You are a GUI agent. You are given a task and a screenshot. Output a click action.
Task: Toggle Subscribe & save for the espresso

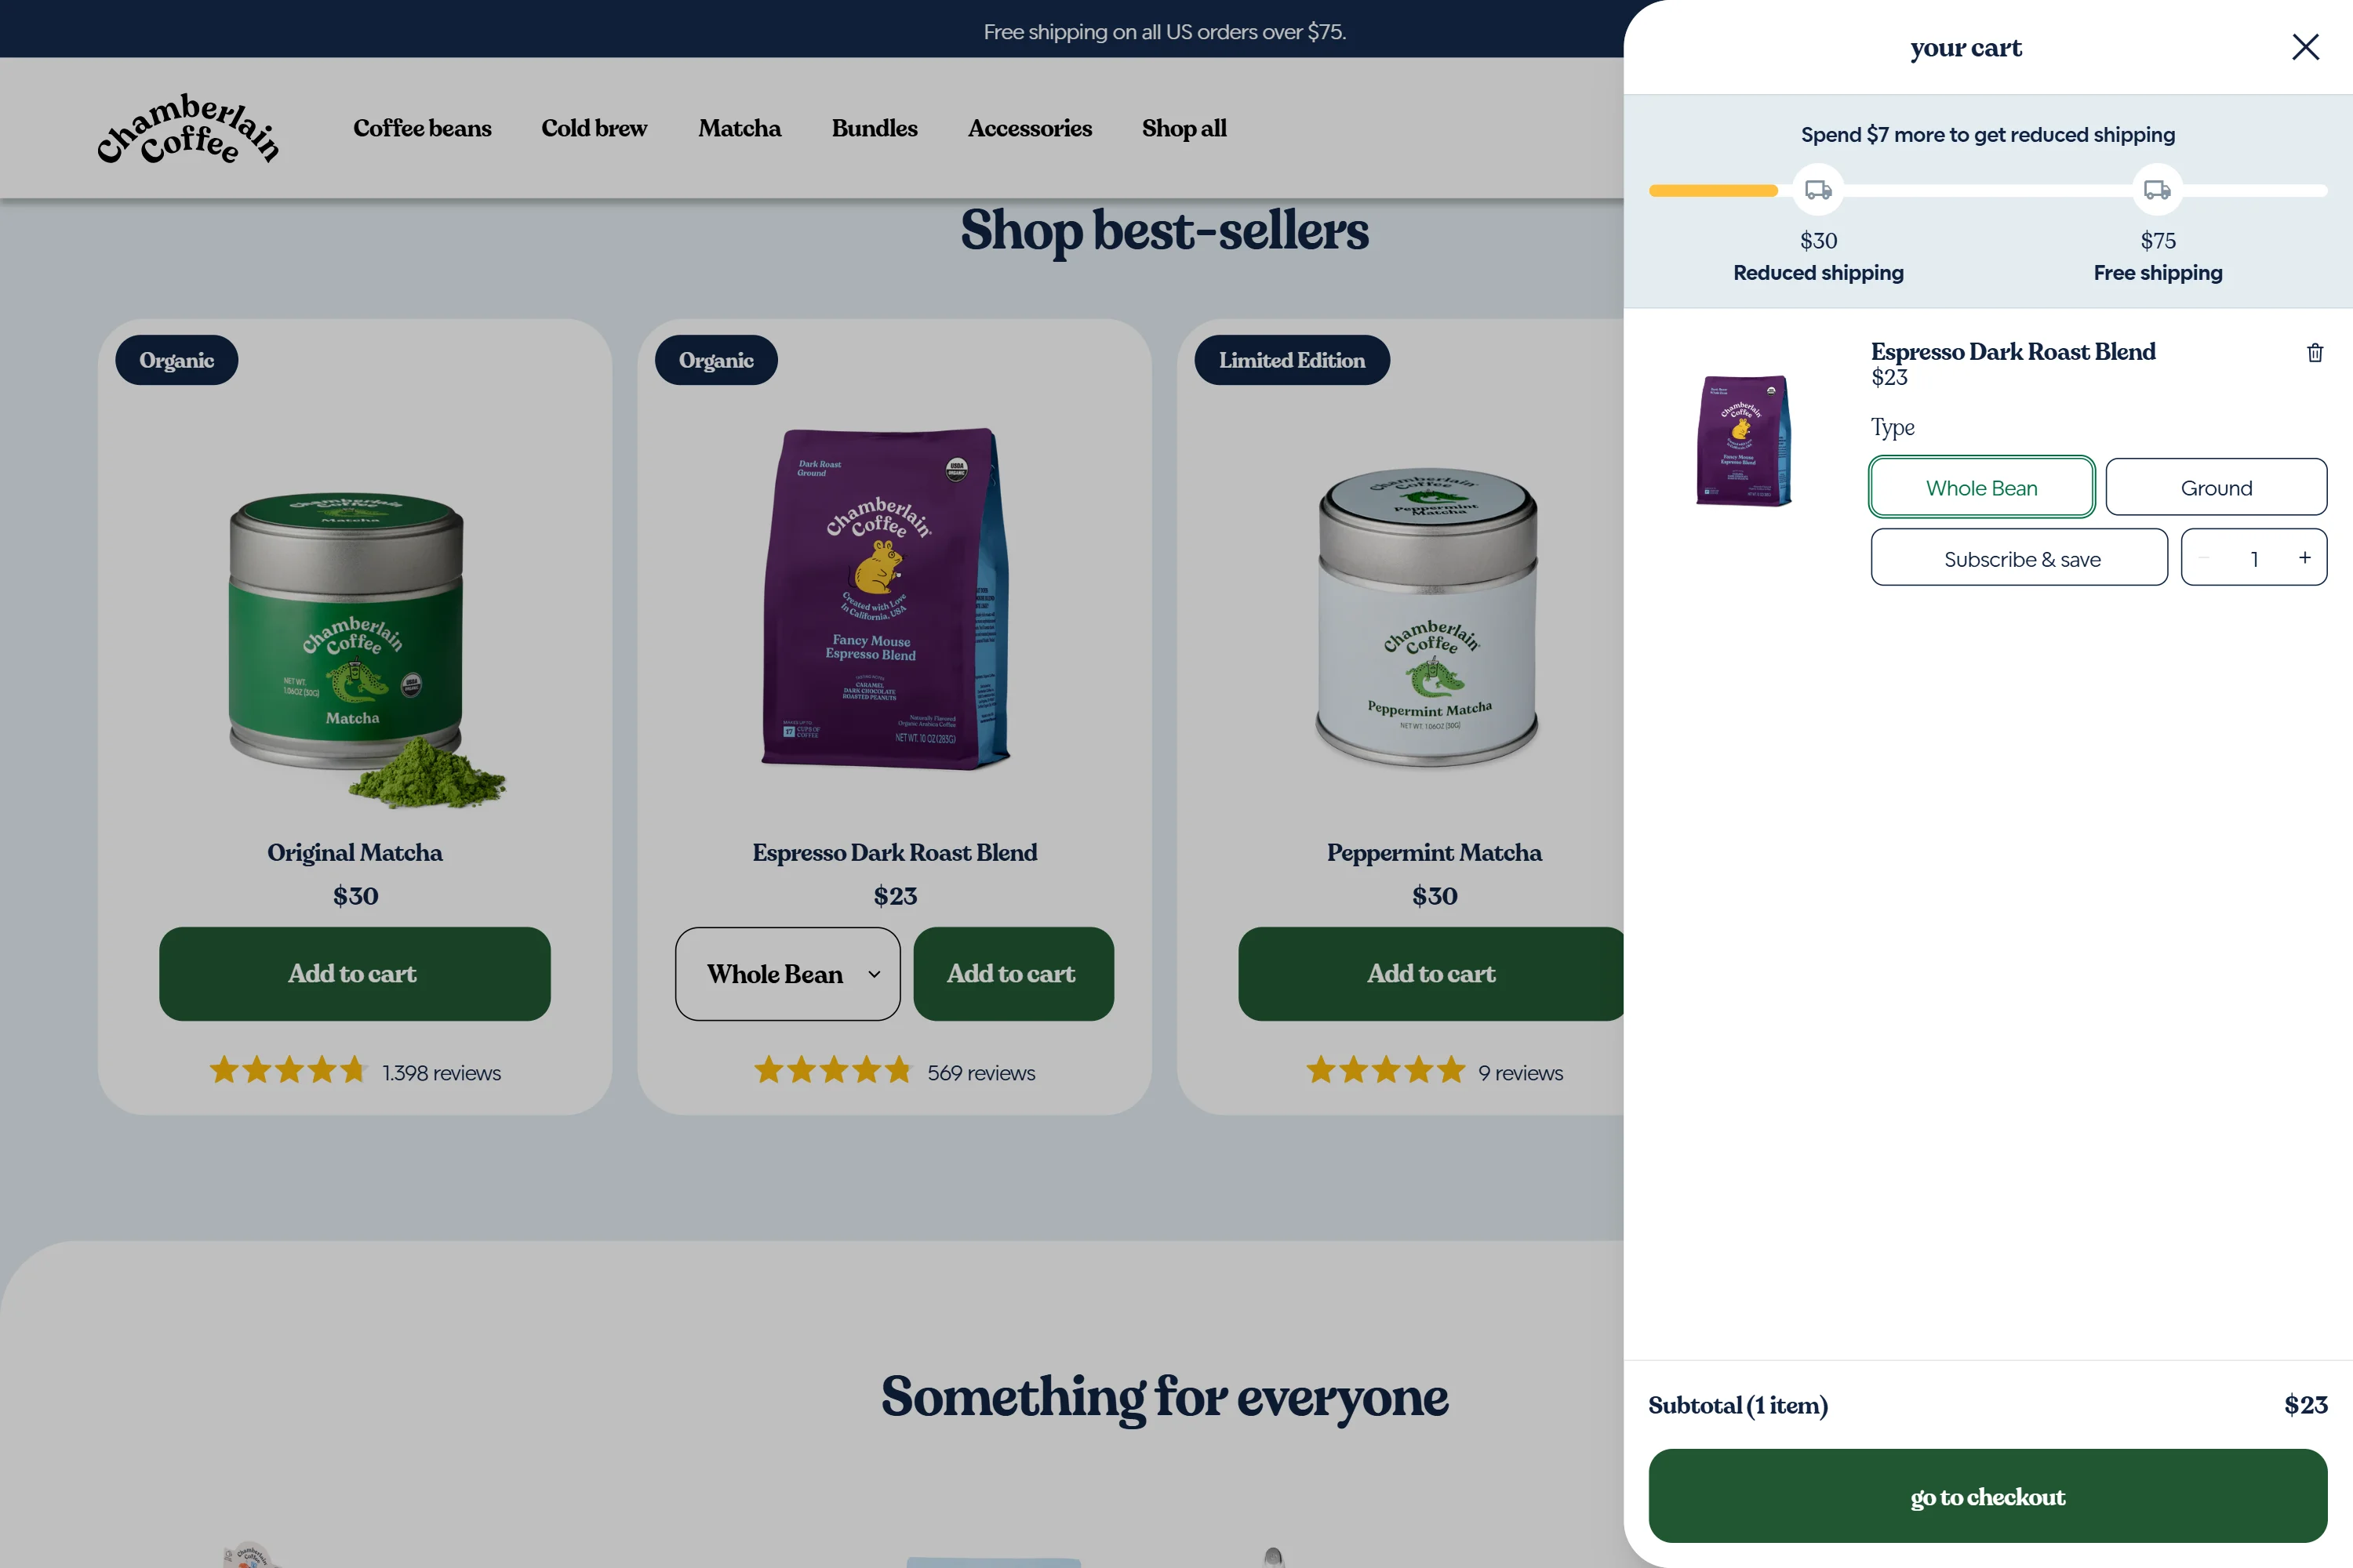[2019, 558]
